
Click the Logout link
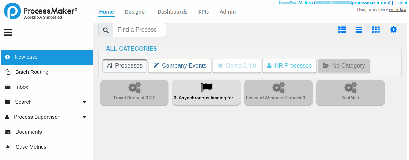pos(401,3)
